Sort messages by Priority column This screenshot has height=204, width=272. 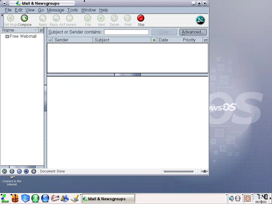pos(192,40)
